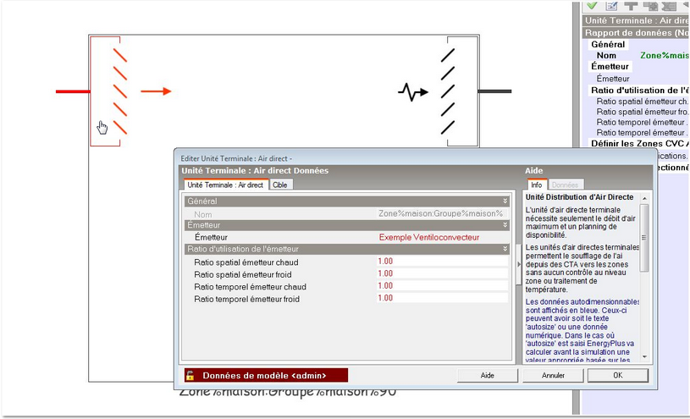
Task: Click the padlock icon on model data bar
Action: [190, 375]
